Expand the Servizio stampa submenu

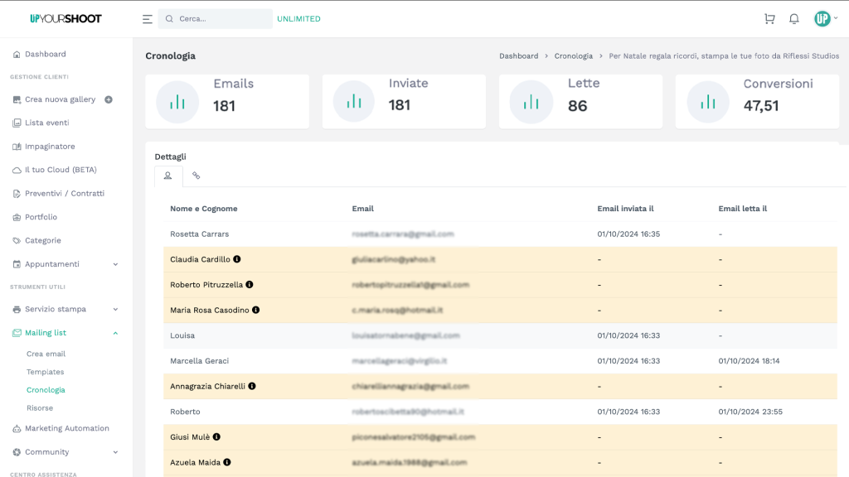(x=115, y=309)
